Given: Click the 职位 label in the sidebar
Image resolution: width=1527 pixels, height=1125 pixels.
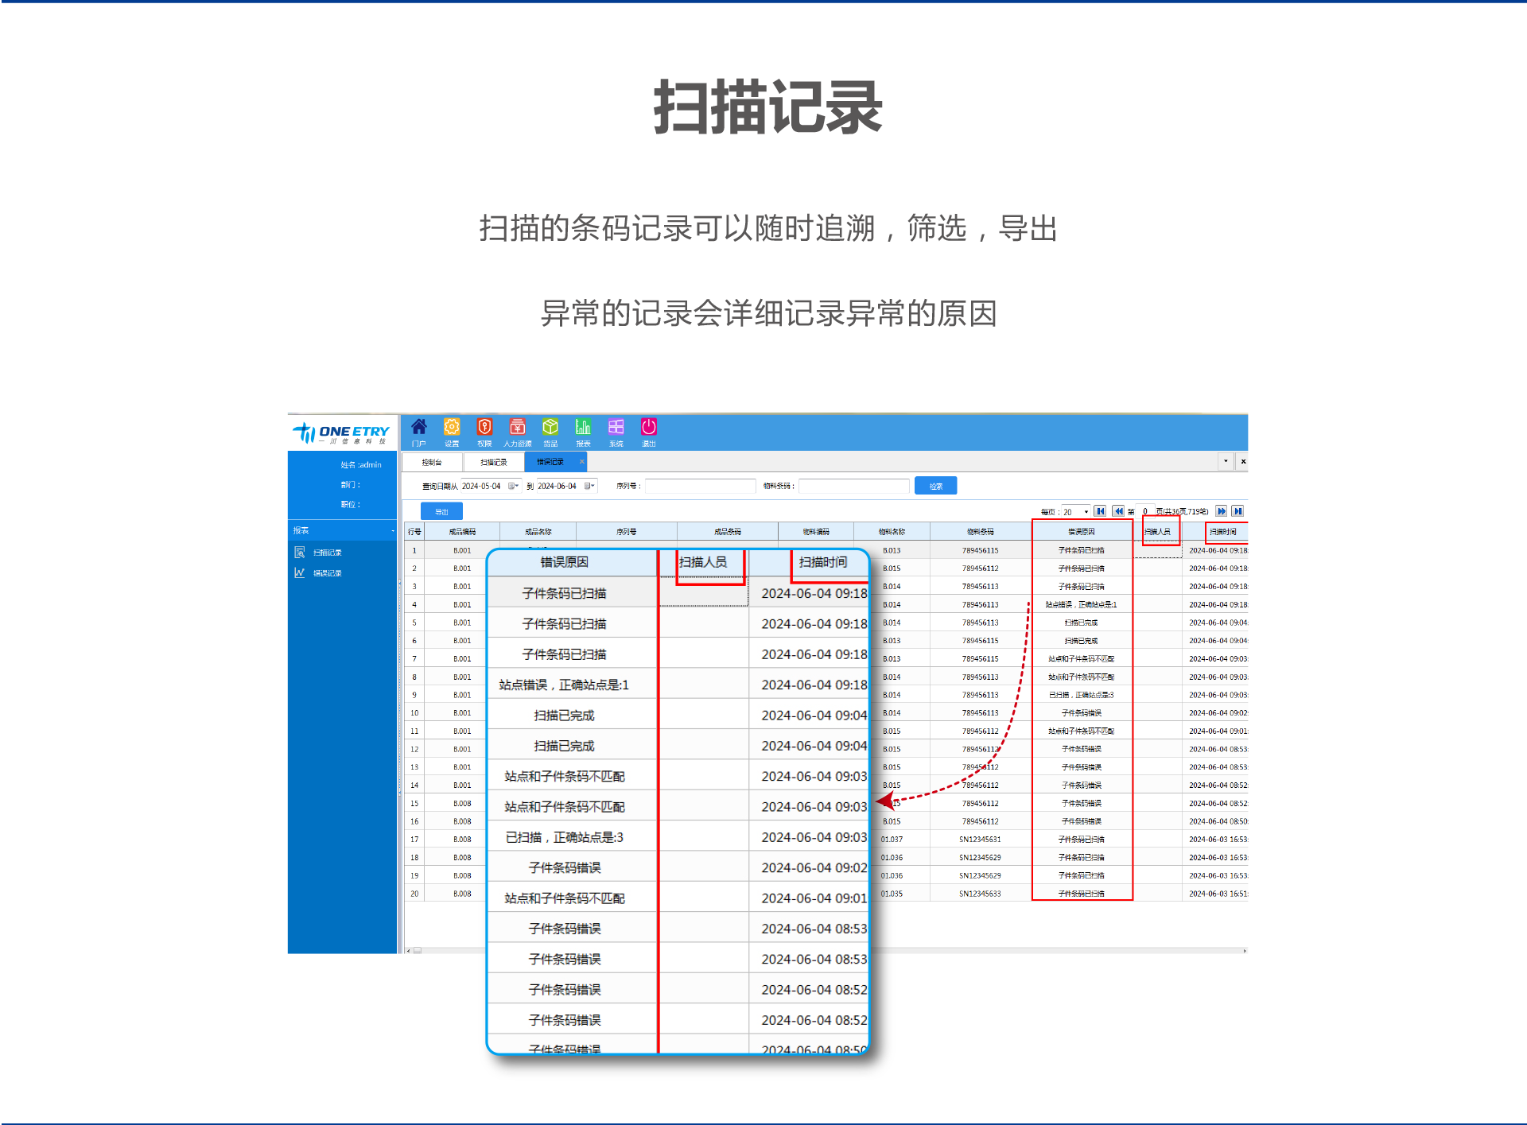Looking at the screenshot, I should point(351,505).
